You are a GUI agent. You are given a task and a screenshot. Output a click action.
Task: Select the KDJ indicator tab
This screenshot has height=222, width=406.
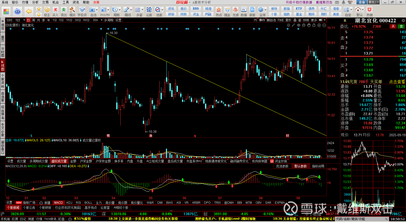click(x=69, y=203)
